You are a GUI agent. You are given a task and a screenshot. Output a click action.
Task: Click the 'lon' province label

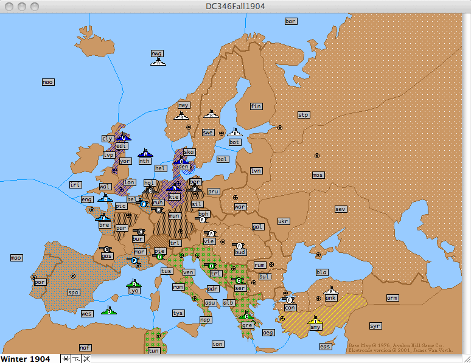[x=130, y=182]
